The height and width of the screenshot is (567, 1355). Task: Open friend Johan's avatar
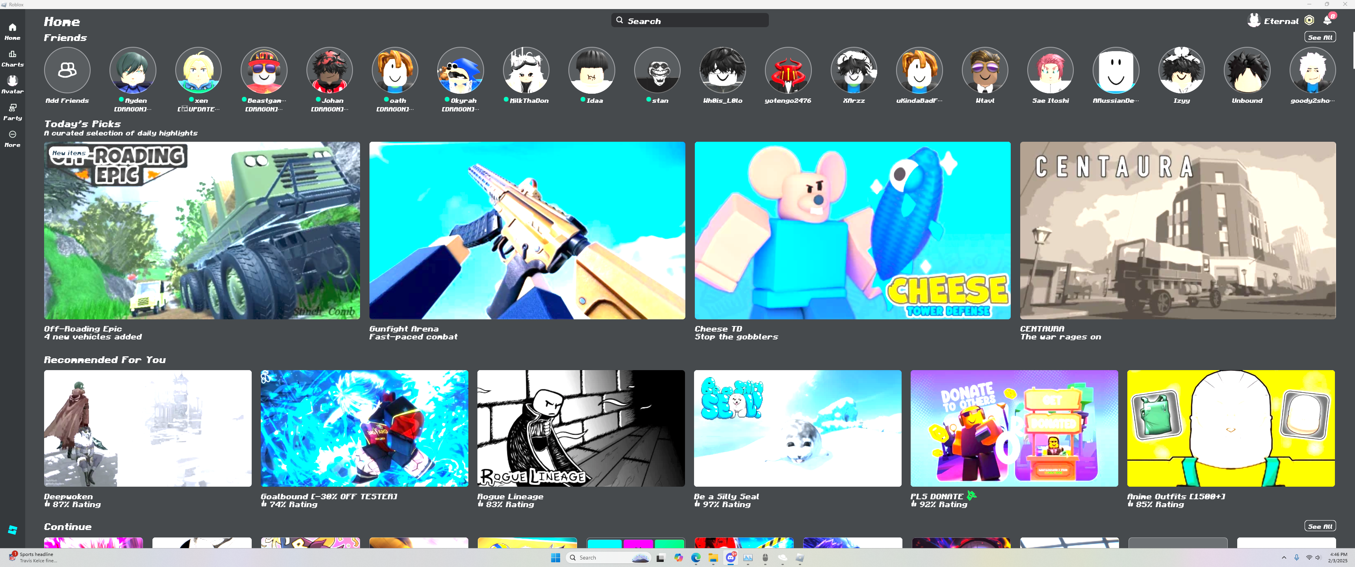(329, 70)
